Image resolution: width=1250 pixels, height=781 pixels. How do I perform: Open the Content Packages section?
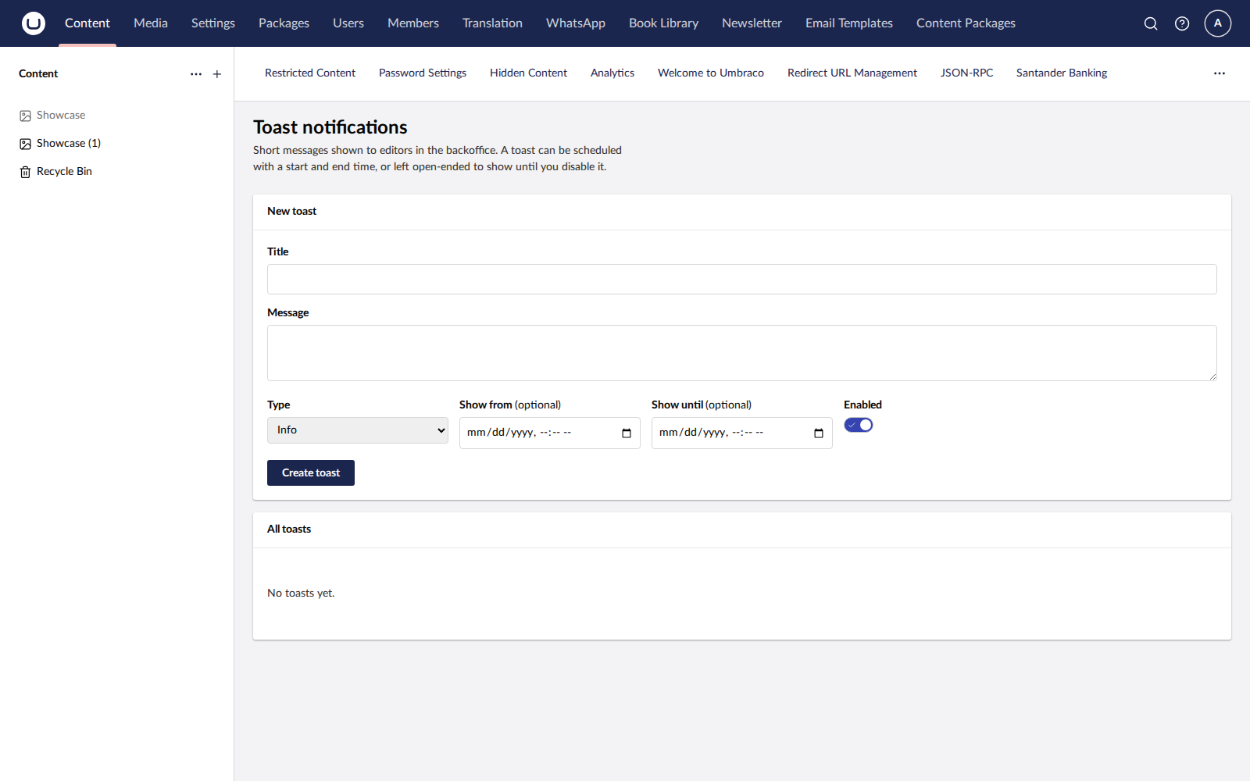click(966, 23)
